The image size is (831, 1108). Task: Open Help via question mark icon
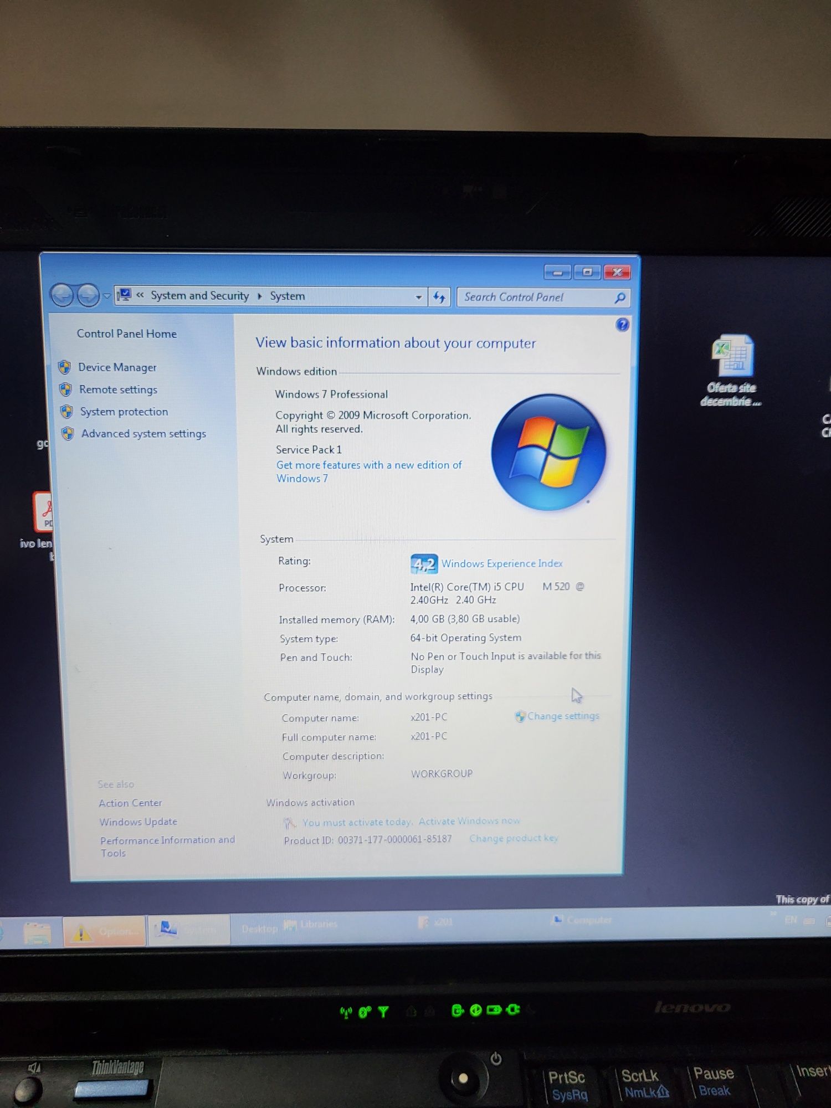click(622, 325)
